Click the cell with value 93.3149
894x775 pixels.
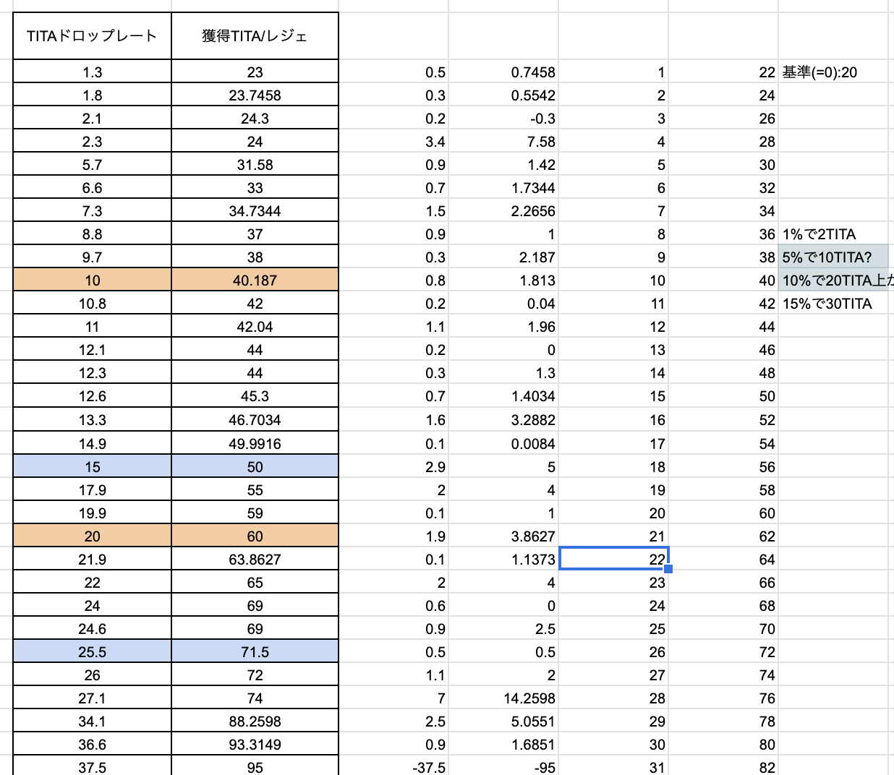point(255,744)
